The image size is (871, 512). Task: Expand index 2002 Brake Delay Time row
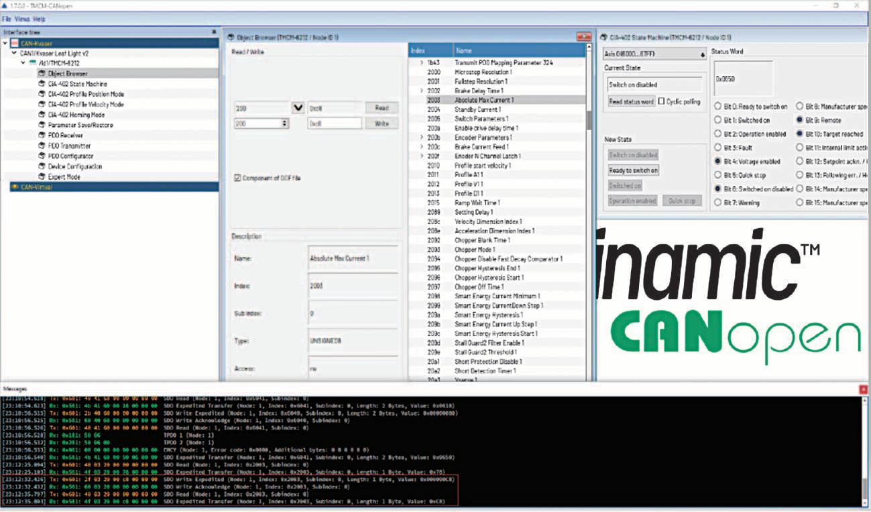point(422,91)
